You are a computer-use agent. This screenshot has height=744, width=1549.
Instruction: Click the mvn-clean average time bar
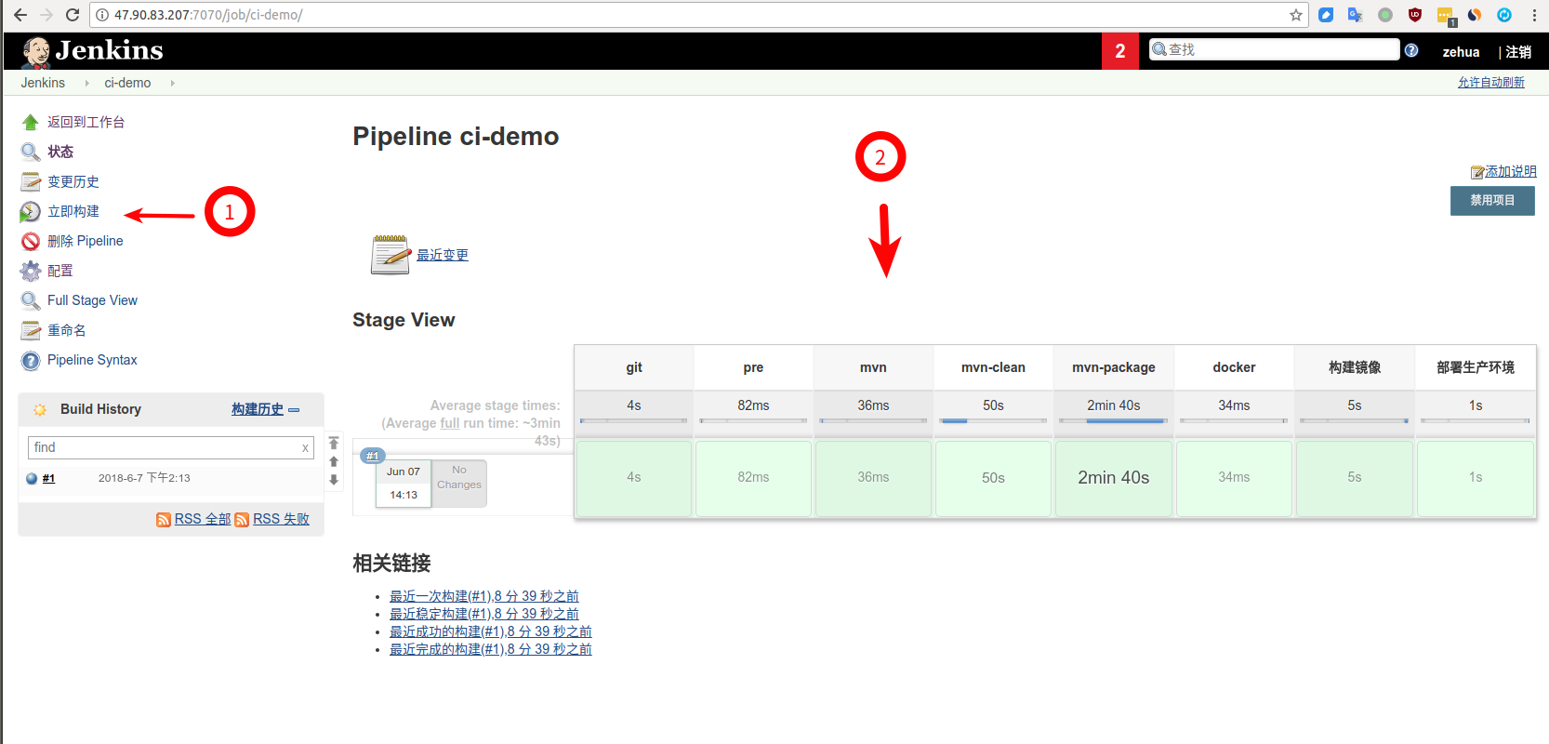pos(993,421)
